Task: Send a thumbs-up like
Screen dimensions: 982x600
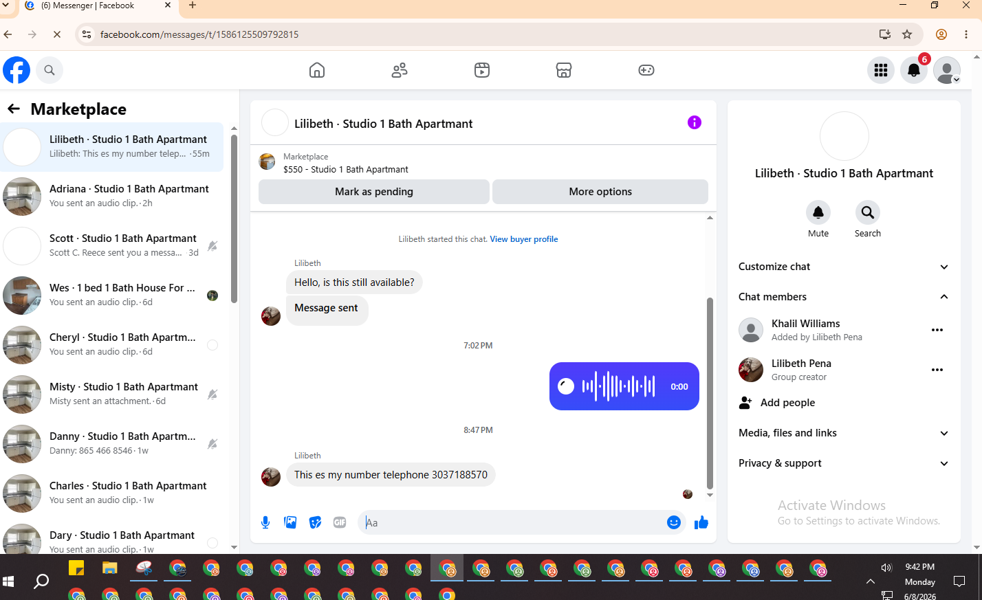Action: pos(701,523)
